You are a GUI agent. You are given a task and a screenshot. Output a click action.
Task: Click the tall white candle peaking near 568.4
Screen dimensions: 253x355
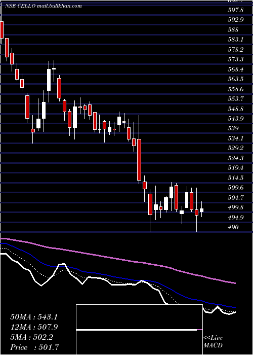(x=49, y=80)
